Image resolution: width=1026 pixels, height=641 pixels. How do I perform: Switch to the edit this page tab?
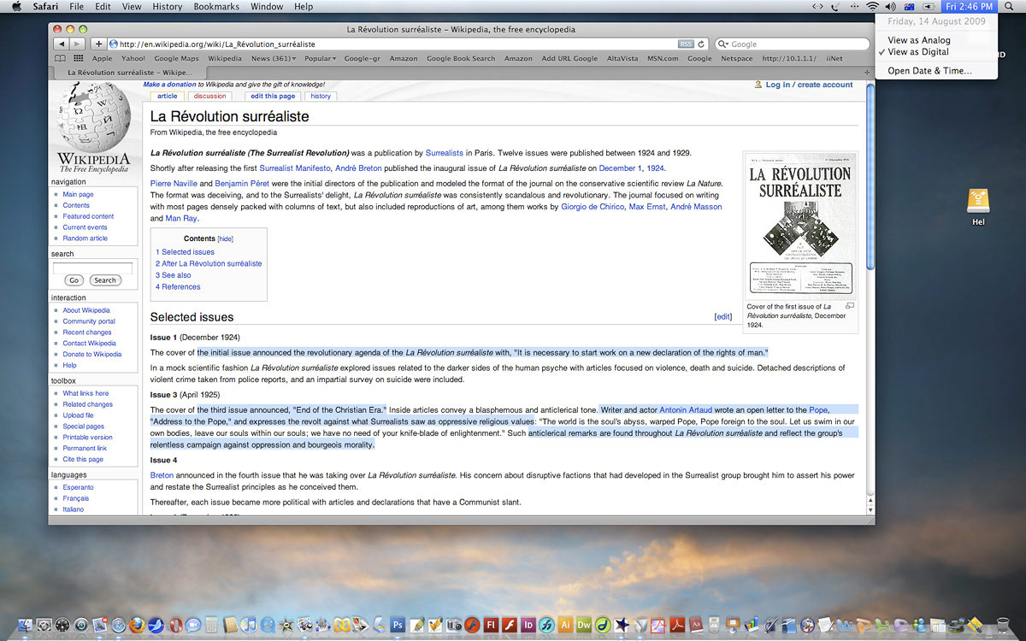[273, 97]
